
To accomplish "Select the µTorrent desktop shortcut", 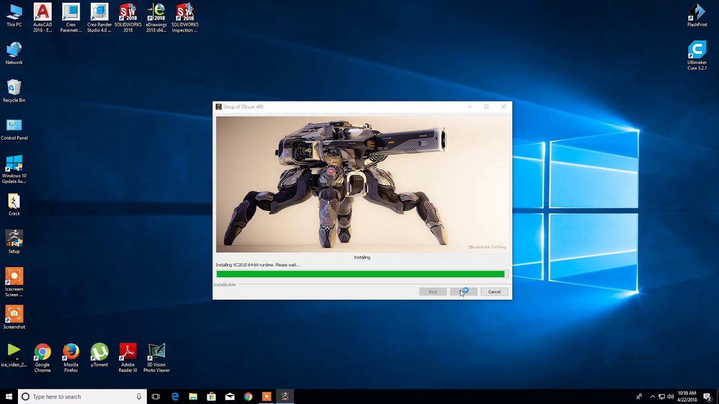I will pyautogui.click(x=99, y=356).
